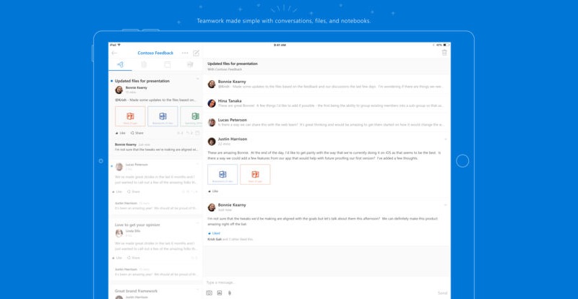
Task: Open PowerPoint attachment in Updated files card
Action: point(130,116)
